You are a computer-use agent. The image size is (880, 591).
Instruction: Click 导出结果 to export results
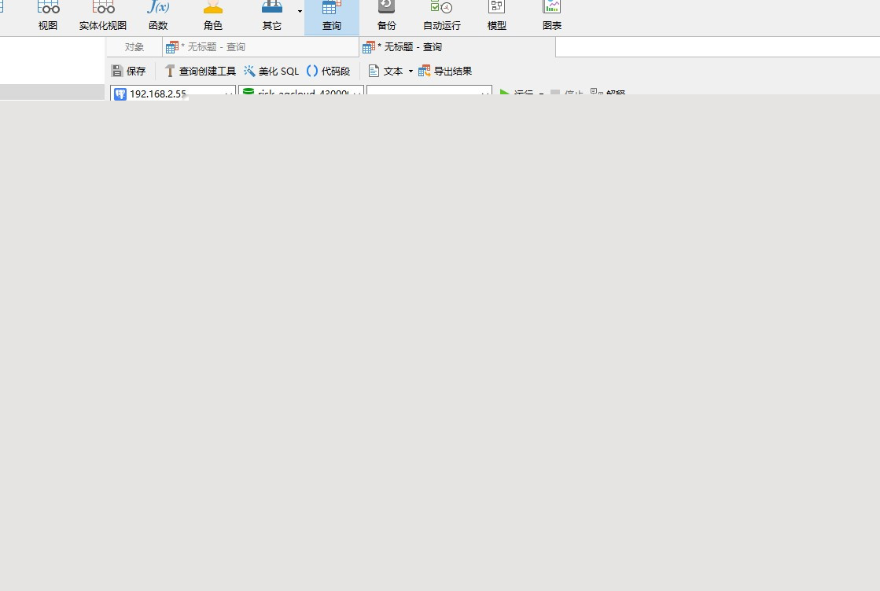coord(445,71)
